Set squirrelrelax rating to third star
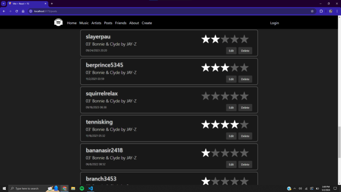 [x=225, y=96]
